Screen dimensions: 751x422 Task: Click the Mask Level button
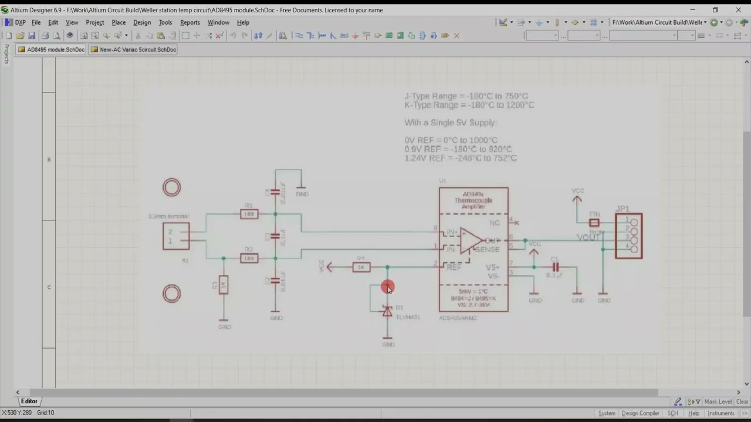tap(718, 401)
